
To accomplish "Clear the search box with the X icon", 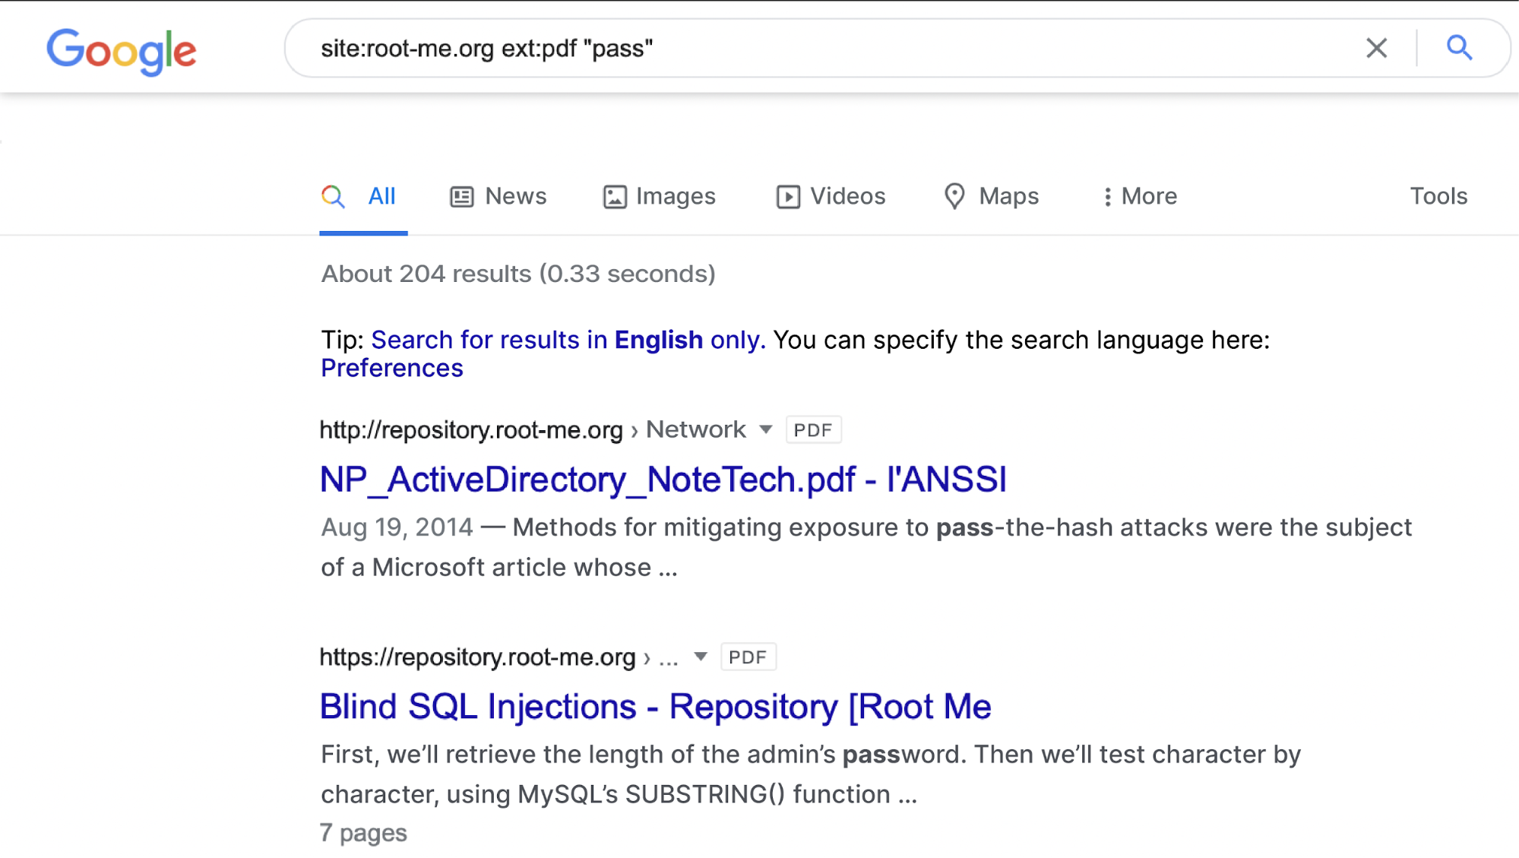I will point(1376,49).
